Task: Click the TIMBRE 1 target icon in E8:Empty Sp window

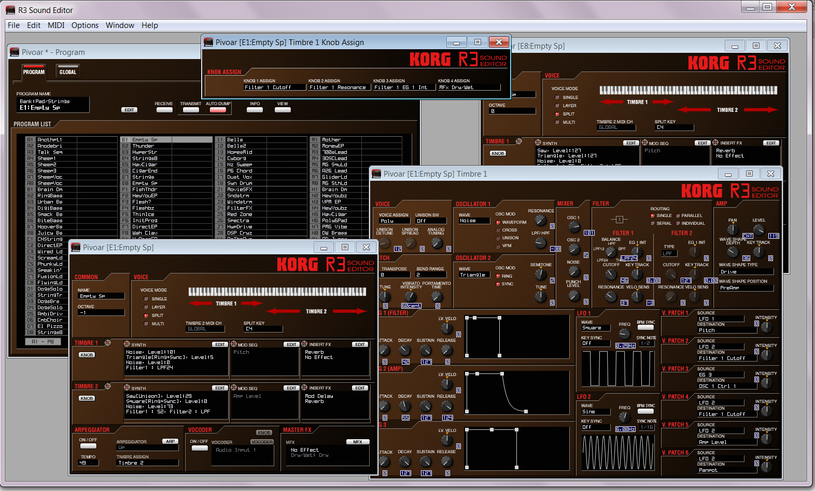Action: click(518, 141)
